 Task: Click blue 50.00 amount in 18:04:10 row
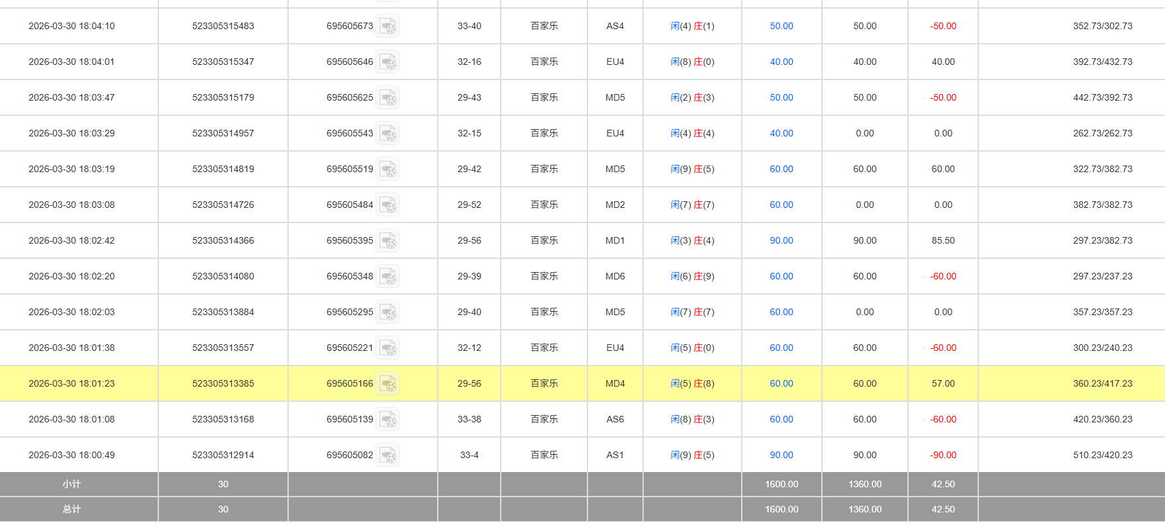pos(781,26)
